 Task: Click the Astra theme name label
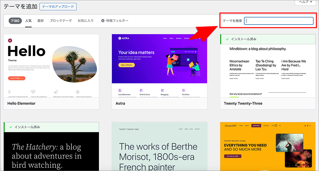pos(120,103)
